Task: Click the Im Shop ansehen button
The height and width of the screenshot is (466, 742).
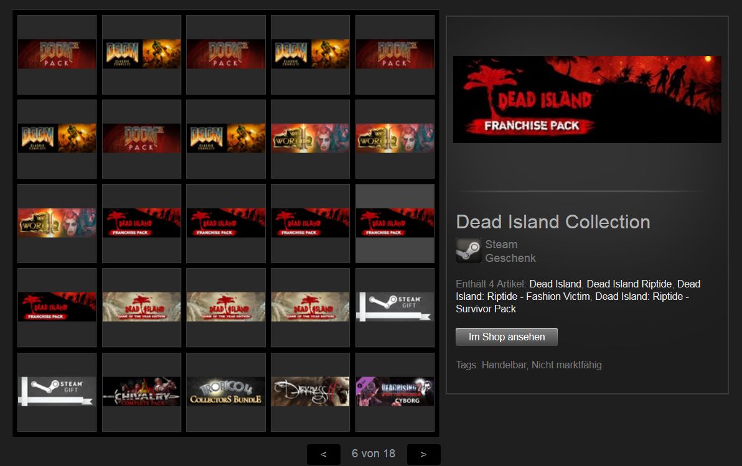Action: [x=506, y=337]
